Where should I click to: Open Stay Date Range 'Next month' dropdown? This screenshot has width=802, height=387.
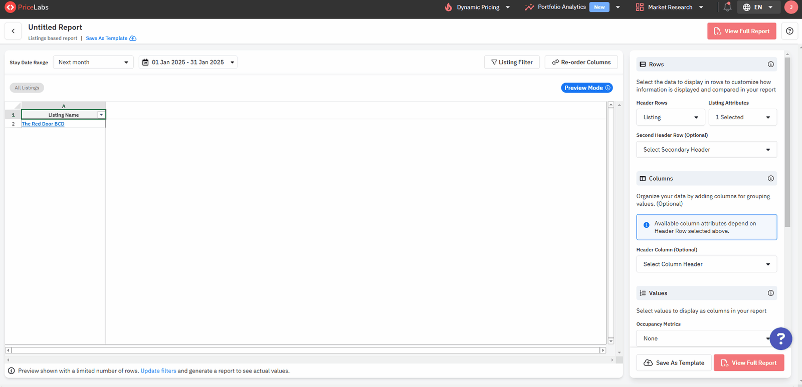click(x=93, y=63)
